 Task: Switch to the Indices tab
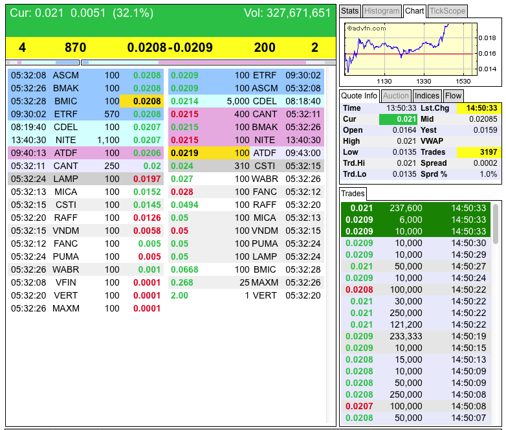(427, 96)
